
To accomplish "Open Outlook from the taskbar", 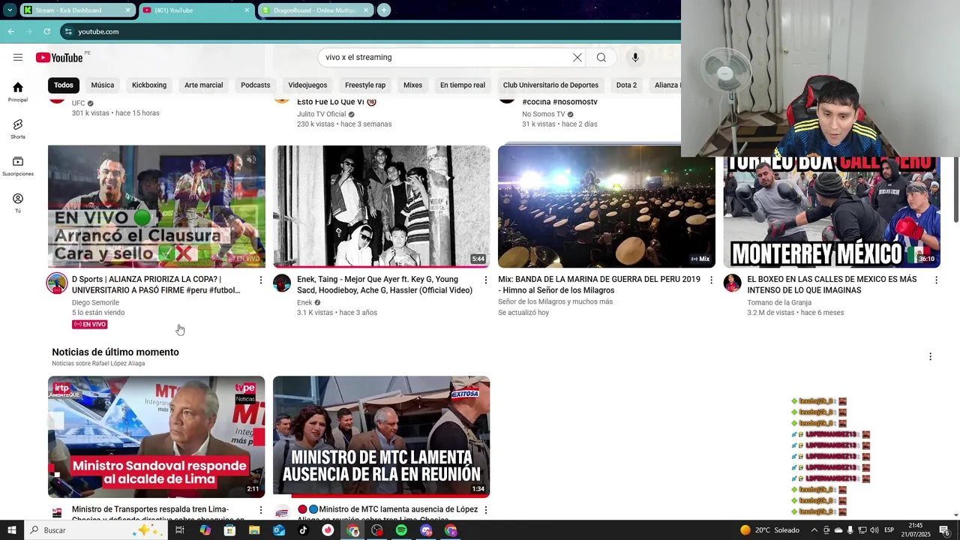I will 279,530.
